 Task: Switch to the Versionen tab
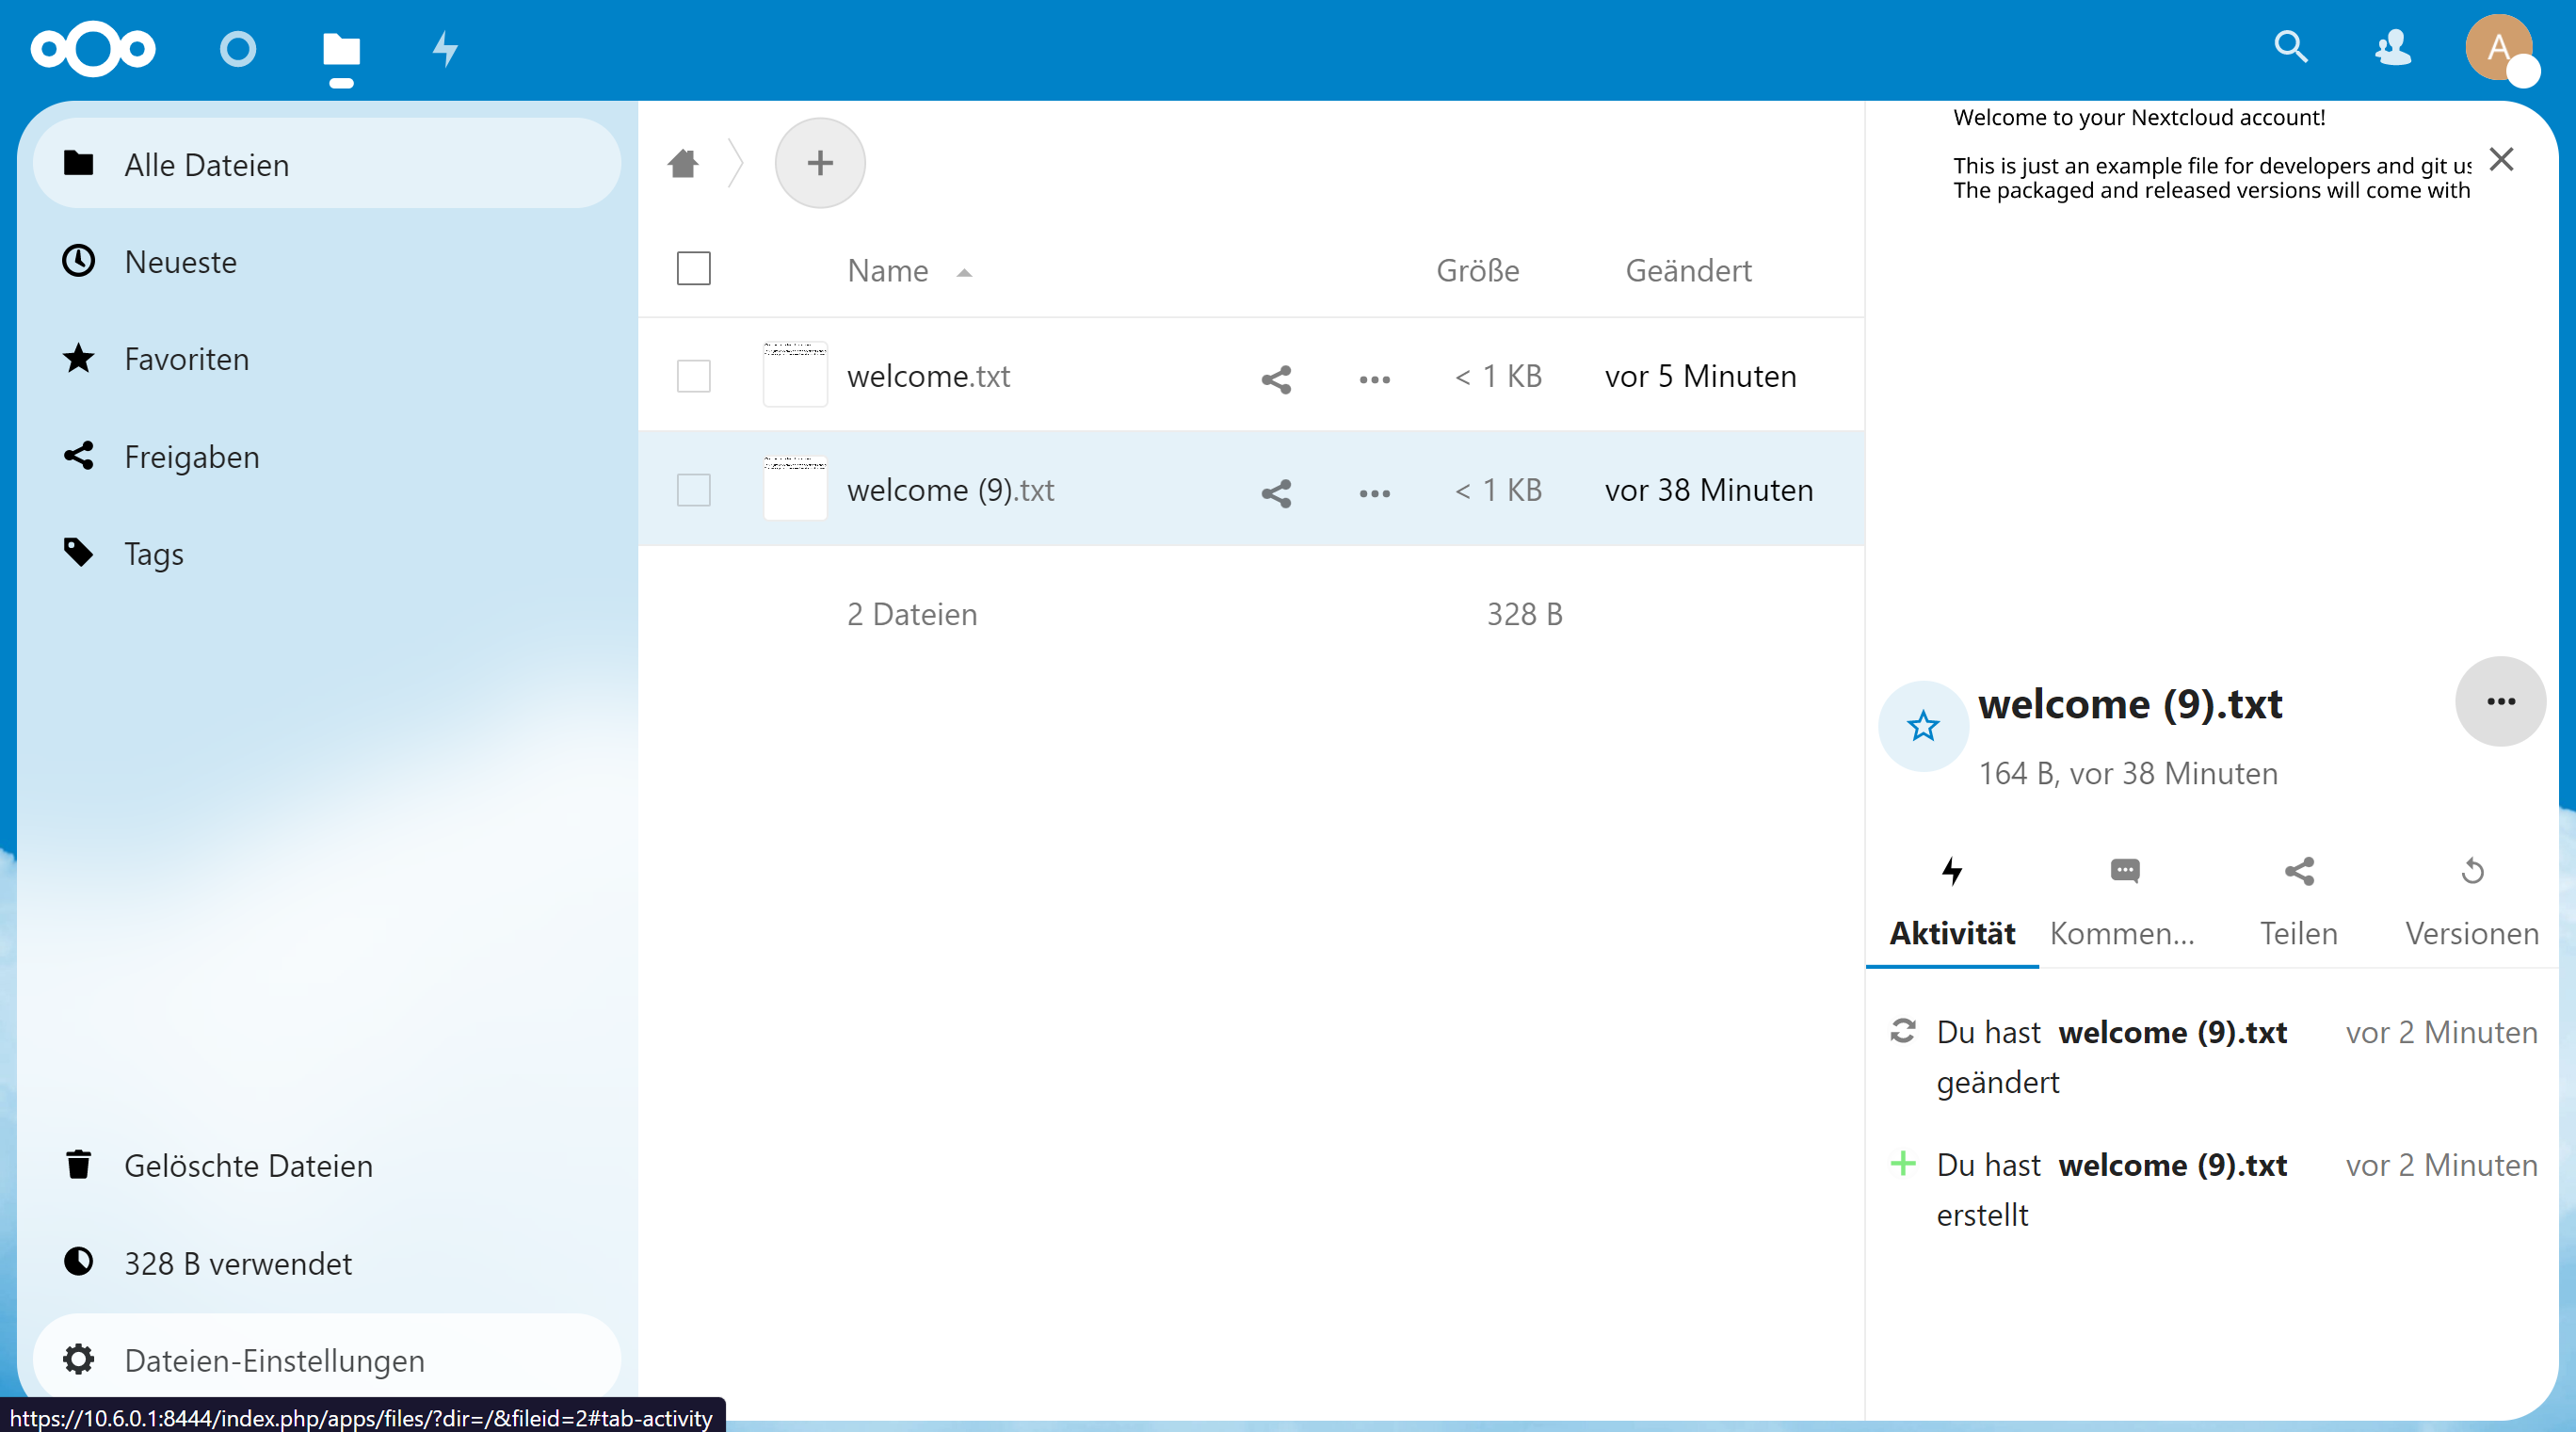coord(2471,900)
